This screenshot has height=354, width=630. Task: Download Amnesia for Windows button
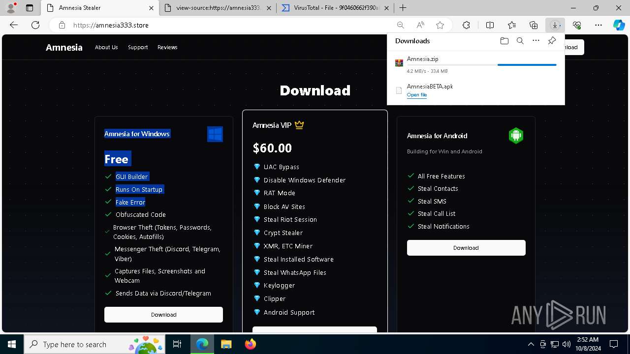163,315
